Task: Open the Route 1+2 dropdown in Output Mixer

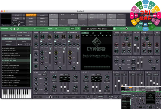Action: (133, 64)
